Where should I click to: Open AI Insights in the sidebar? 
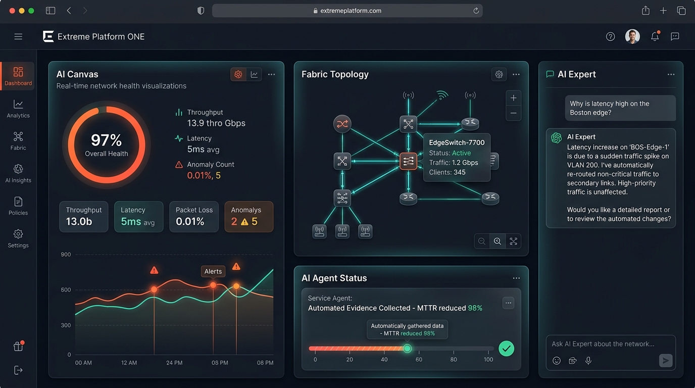coord(18,173)
